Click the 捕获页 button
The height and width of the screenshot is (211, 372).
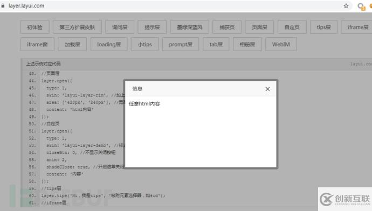click(227, 27)
